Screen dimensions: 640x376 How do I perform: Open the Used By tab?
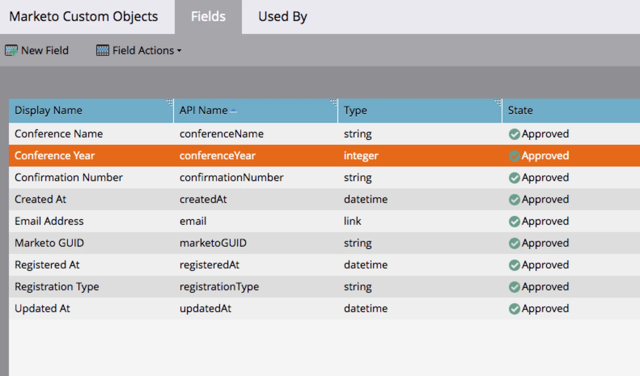pyautogui.click(x=283, y=17)
